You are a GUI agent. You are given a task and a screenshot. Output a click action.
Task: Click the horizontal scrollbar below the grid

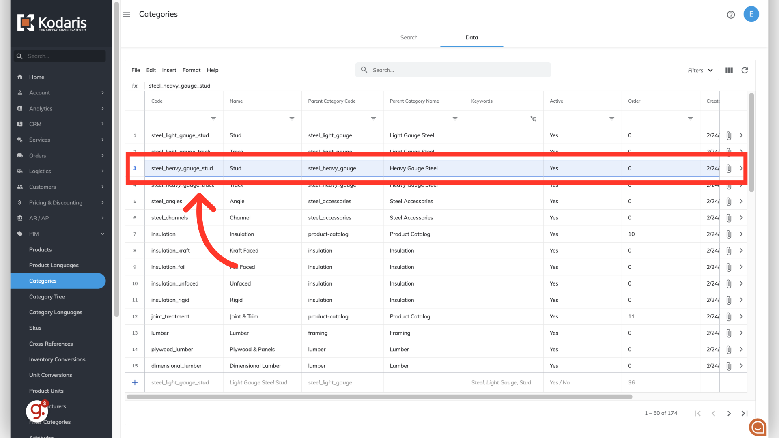click(379, 397)
